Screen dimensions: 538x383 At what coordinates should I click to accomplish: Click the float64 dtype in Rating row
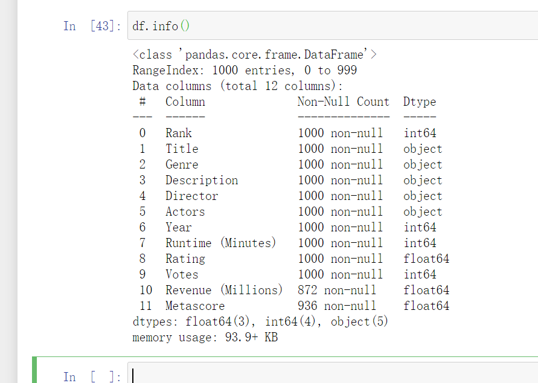tap(426, 259)
